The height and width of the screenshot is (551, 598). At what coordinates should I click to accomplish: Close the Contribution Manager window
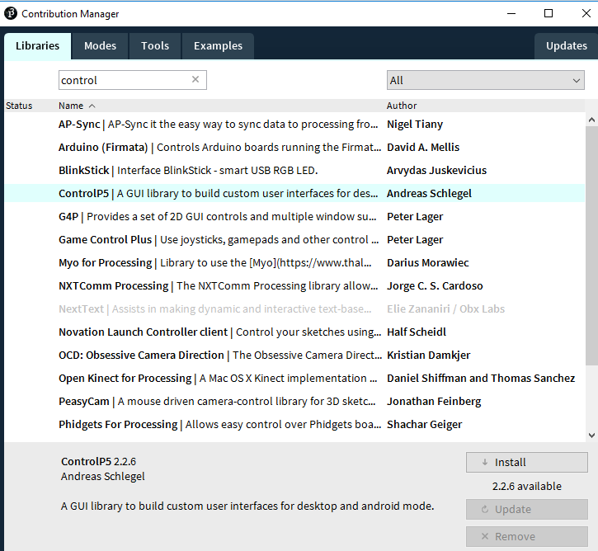(x=586, y=13)
